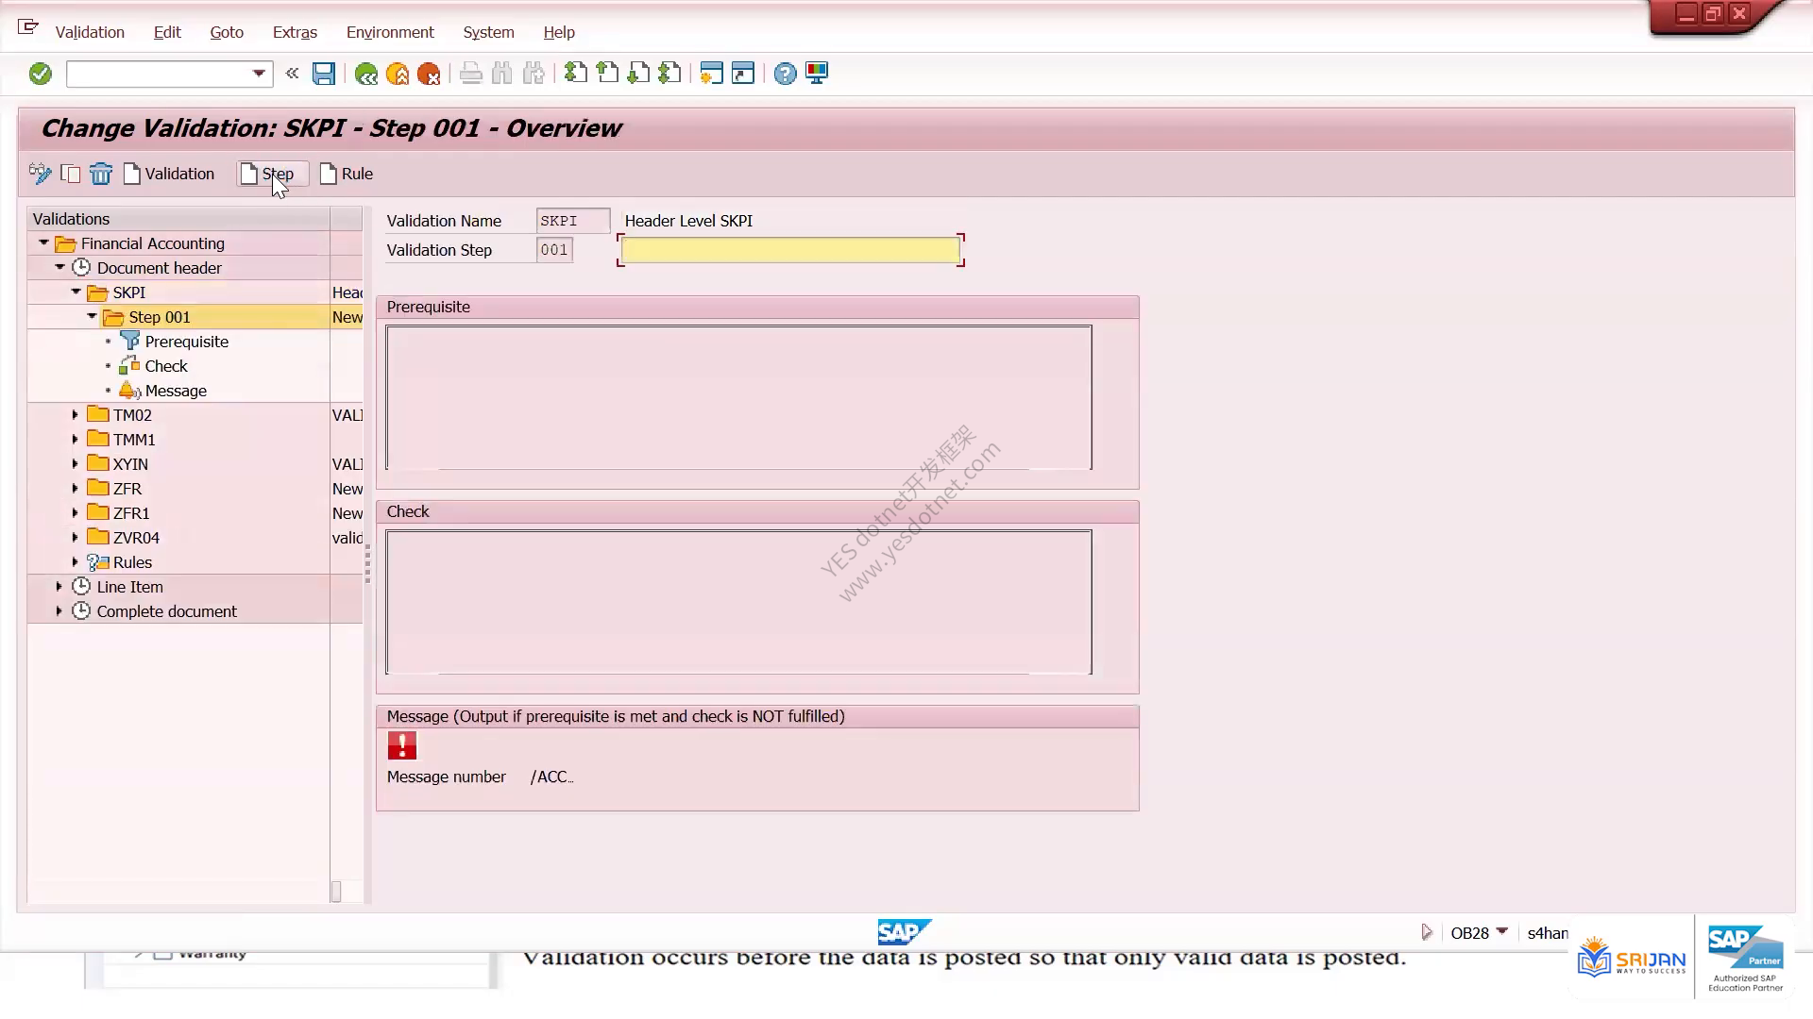The width and height of the screenshot is (1813, 1019).
Task: Click the green Enter checkmark icon
Action: coord(41,74)
